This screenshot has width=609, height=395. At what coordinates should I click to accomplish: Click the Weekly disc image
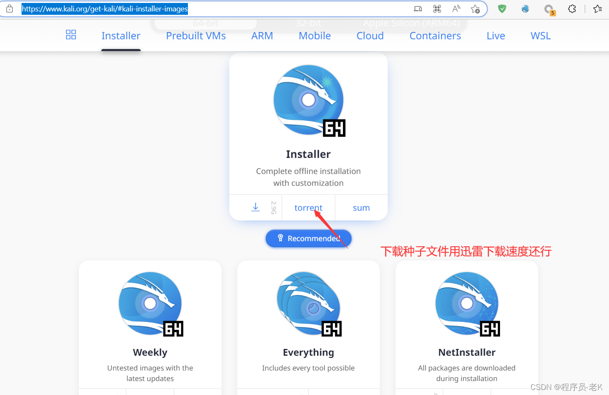pyautogui.click(x=151, y=304)
